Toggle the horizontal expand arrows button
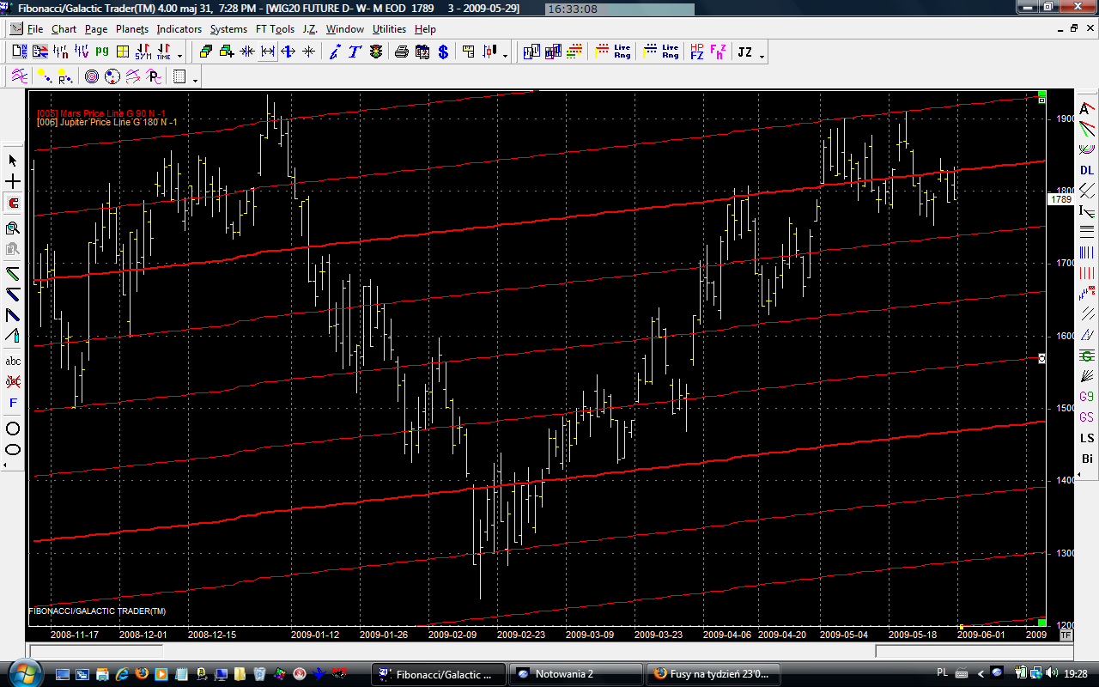This screenshot has height=687, width=1099. tap(268, 52)
